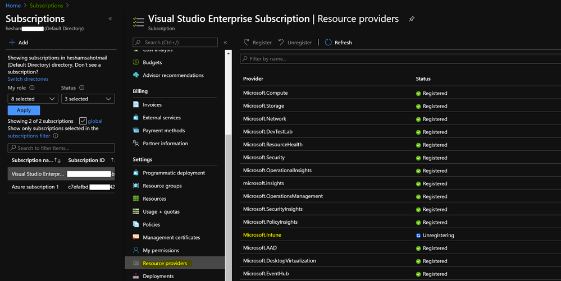The height and width of the screenshot is (281, 561).
Task: Sort by Subscription ID arrow
Action: (x=112, y=160)
